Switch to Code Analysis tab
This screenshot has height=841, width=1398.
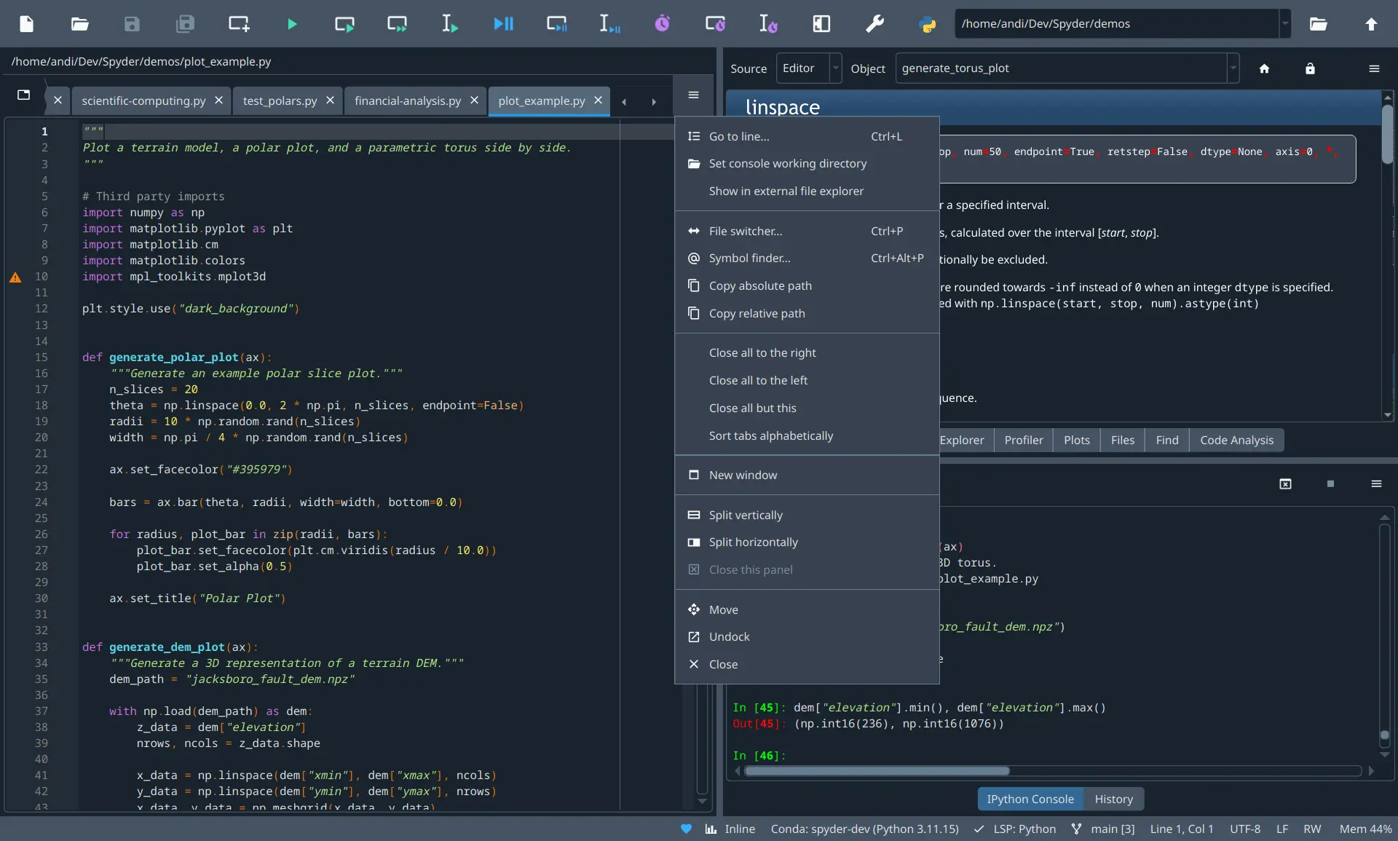click(x=1236, y=440)
